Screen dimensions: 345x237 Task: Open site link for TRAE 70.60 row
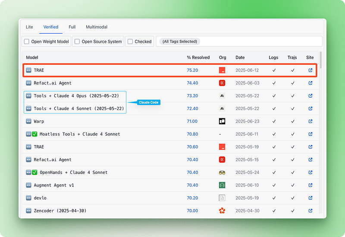310,147
